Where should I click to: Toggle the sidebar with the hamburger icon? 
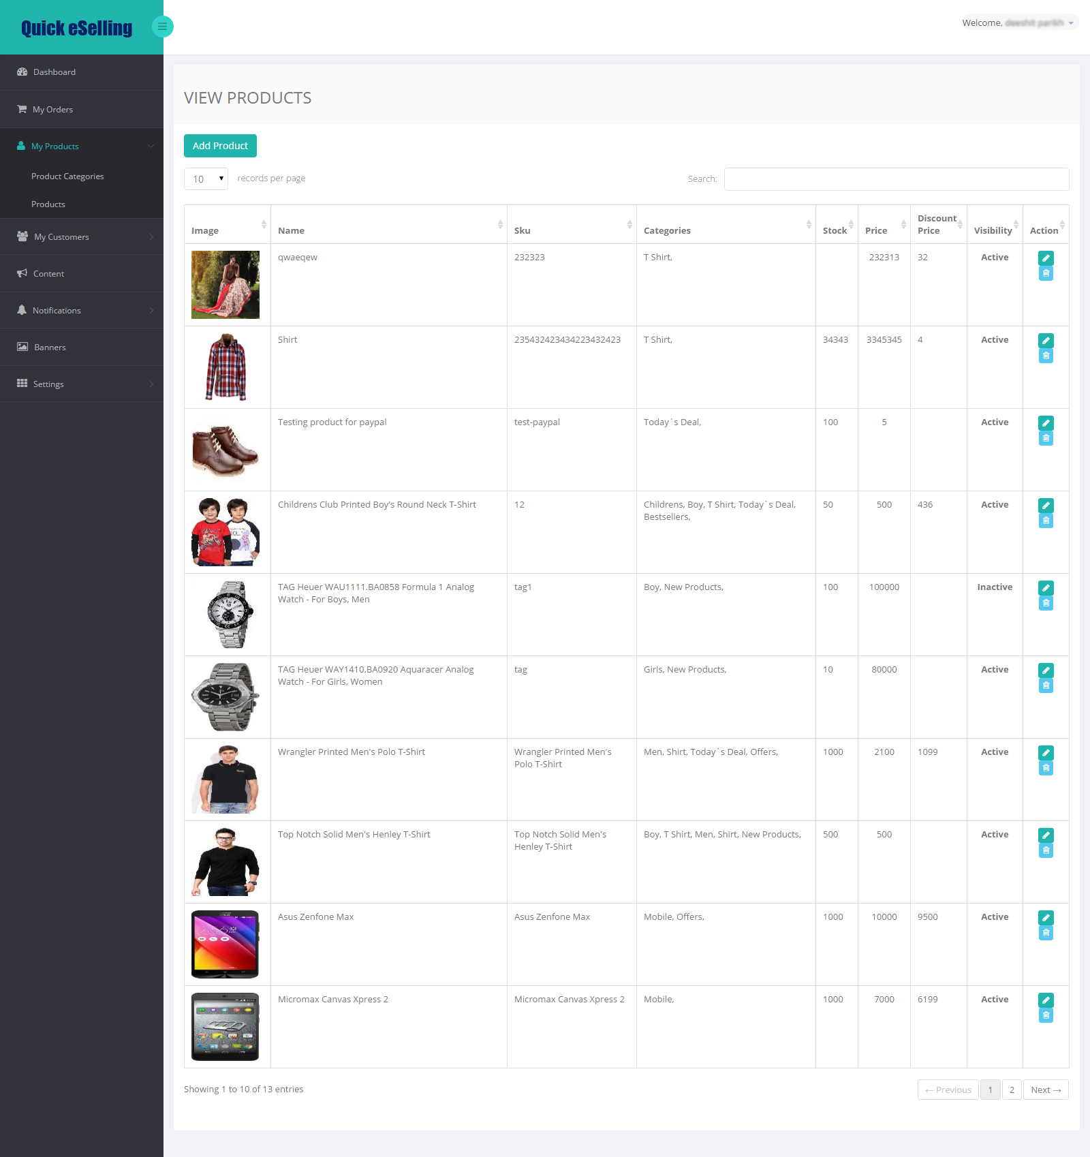[x=162, y=27]
